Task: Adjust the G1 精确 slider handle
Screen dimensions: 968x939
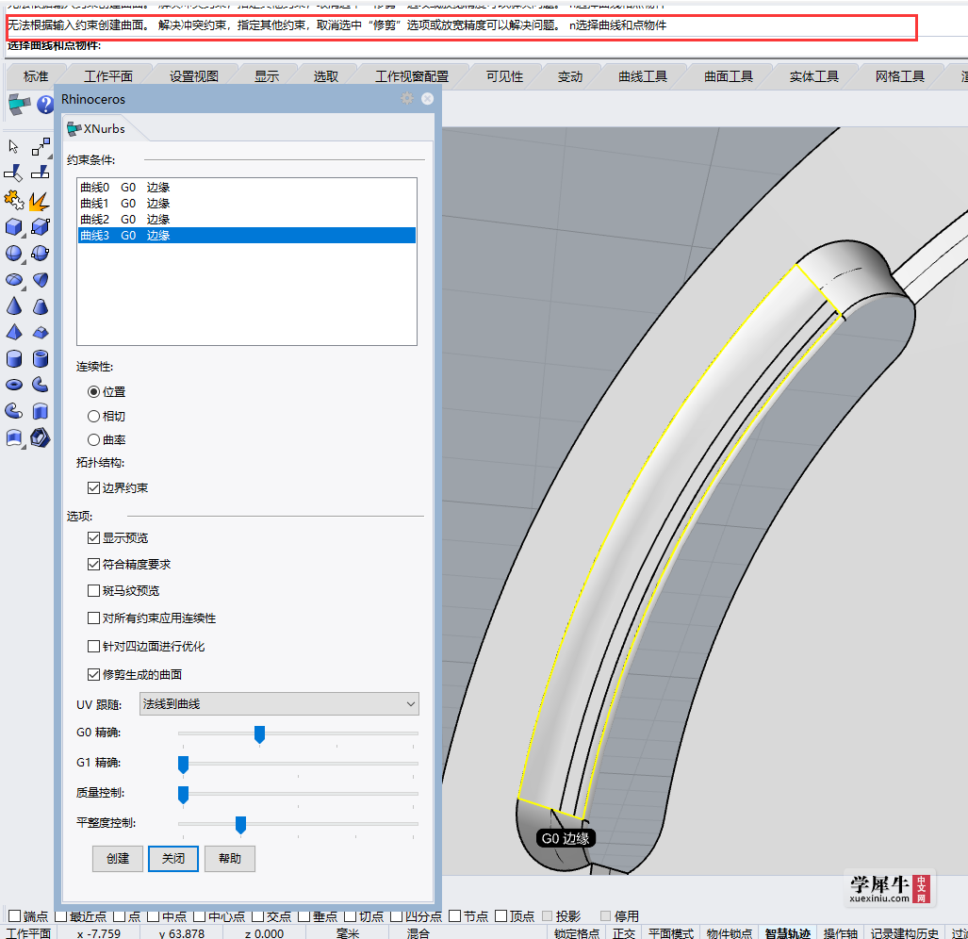Action: click(184, 765)
